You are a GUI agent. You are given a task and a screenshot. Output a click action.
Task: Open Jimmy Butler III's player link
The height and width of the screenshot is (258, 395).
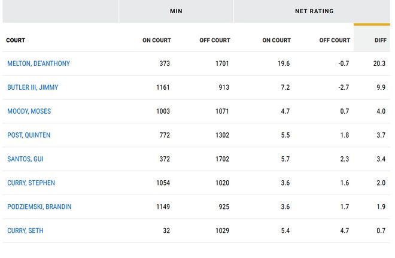32,87
